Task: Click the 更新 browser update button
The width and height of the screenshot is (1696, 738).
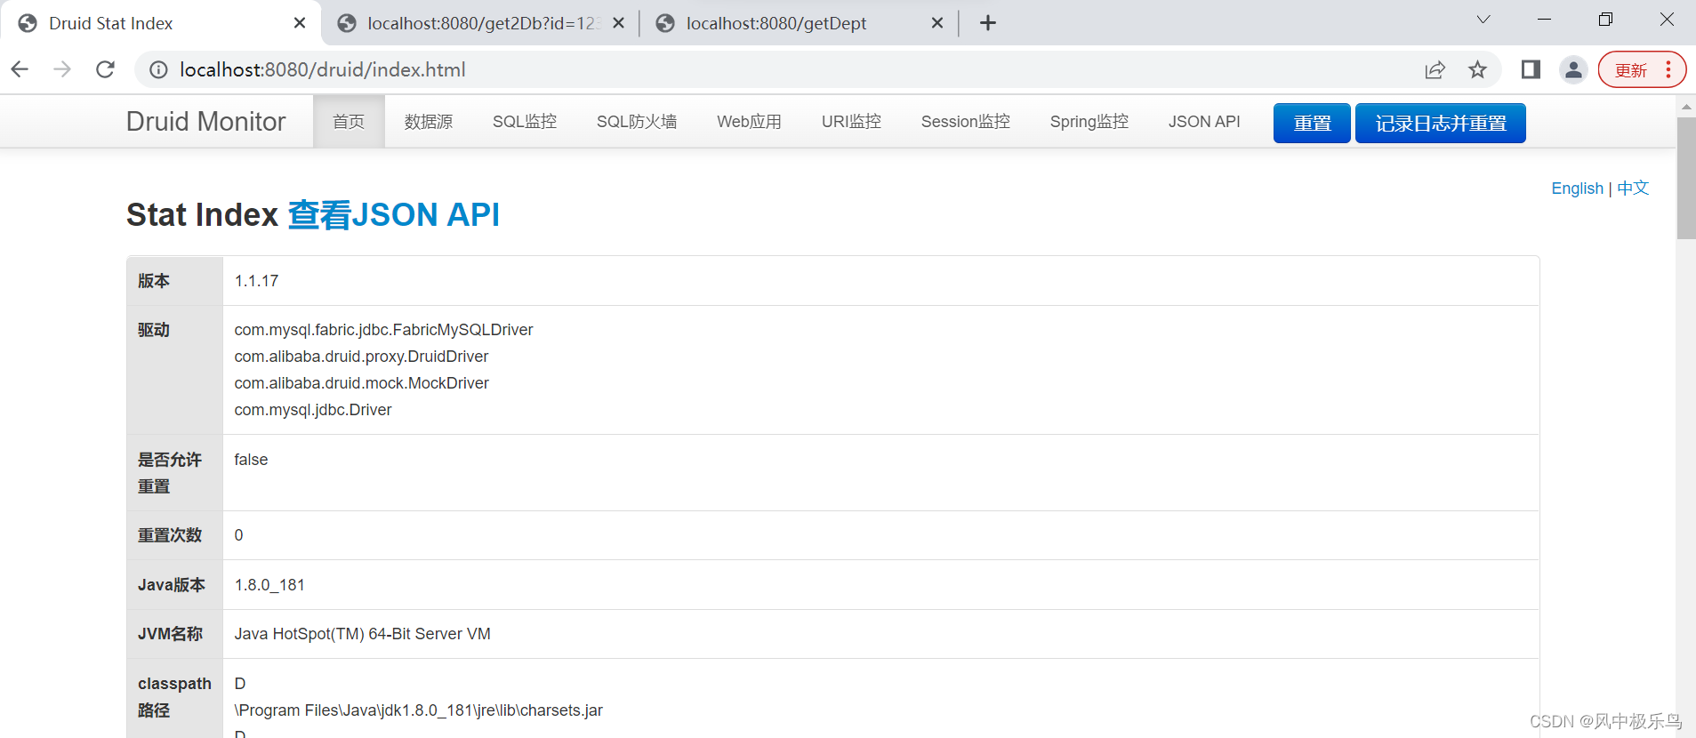Action: (1630, 70)
